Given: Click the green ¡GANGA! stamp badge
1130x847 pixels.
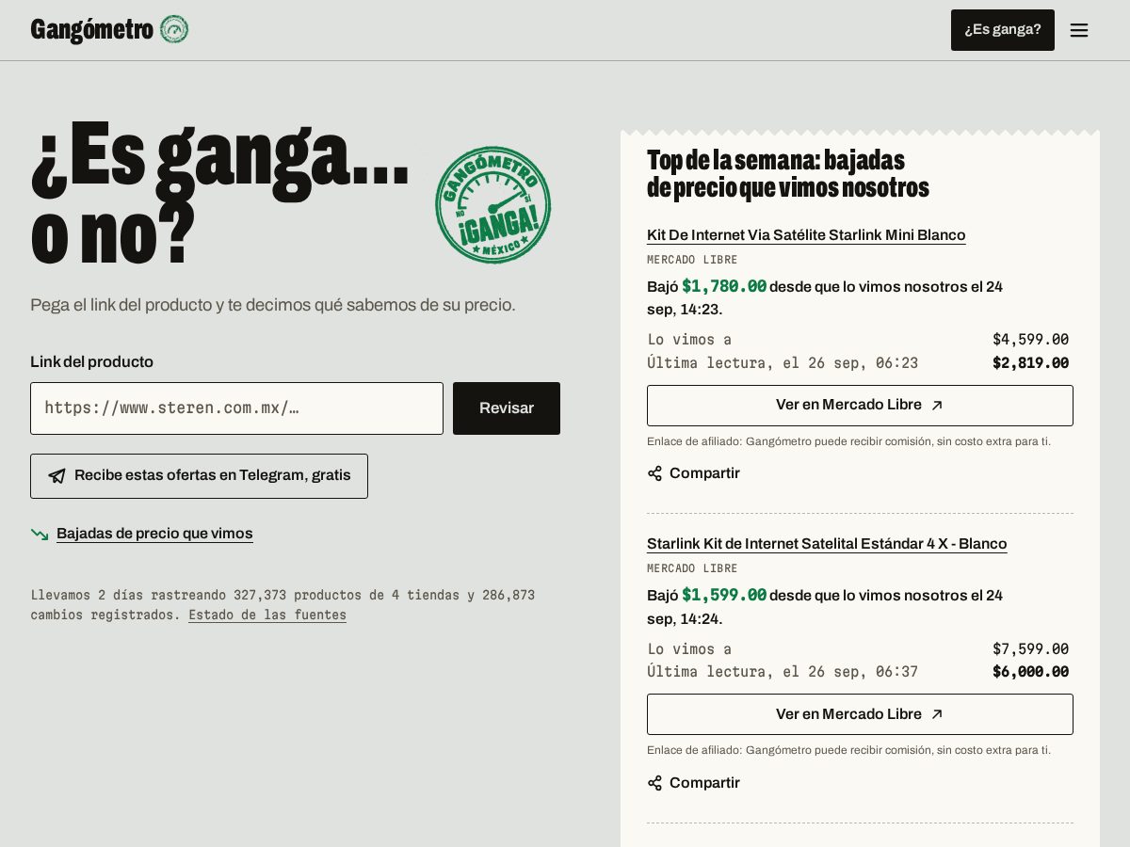Looking at the screenshot, I should [x=492, y=205].
